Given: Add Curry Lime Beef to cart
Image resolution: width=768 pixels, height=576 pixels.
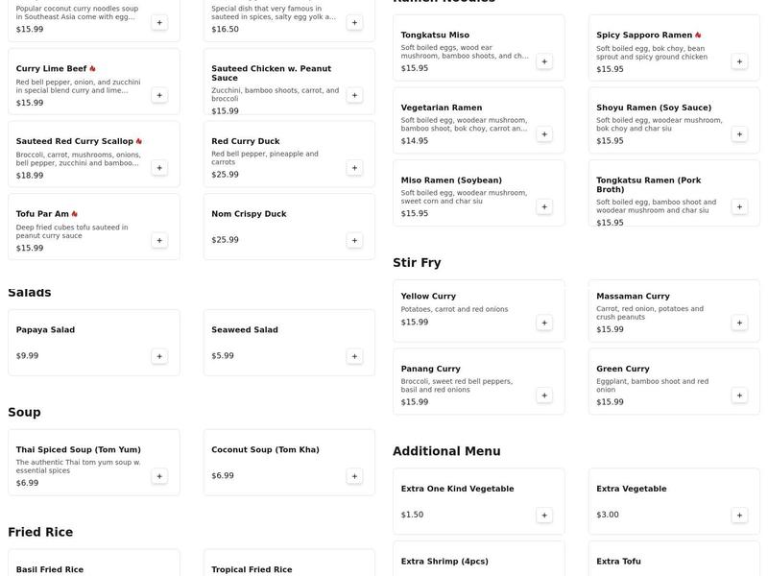Looking at the screenshot, I should click(x=159, y=95).
